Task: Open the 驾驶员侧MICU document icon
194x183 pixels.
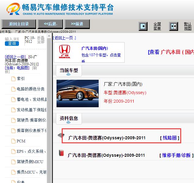Action: point(13,162)
